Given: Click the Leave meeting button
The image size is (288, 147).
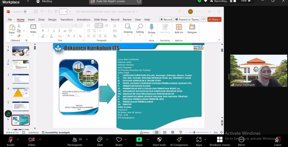Looking at the screenshot, I should pyautogui.click(x=278, y=142).
